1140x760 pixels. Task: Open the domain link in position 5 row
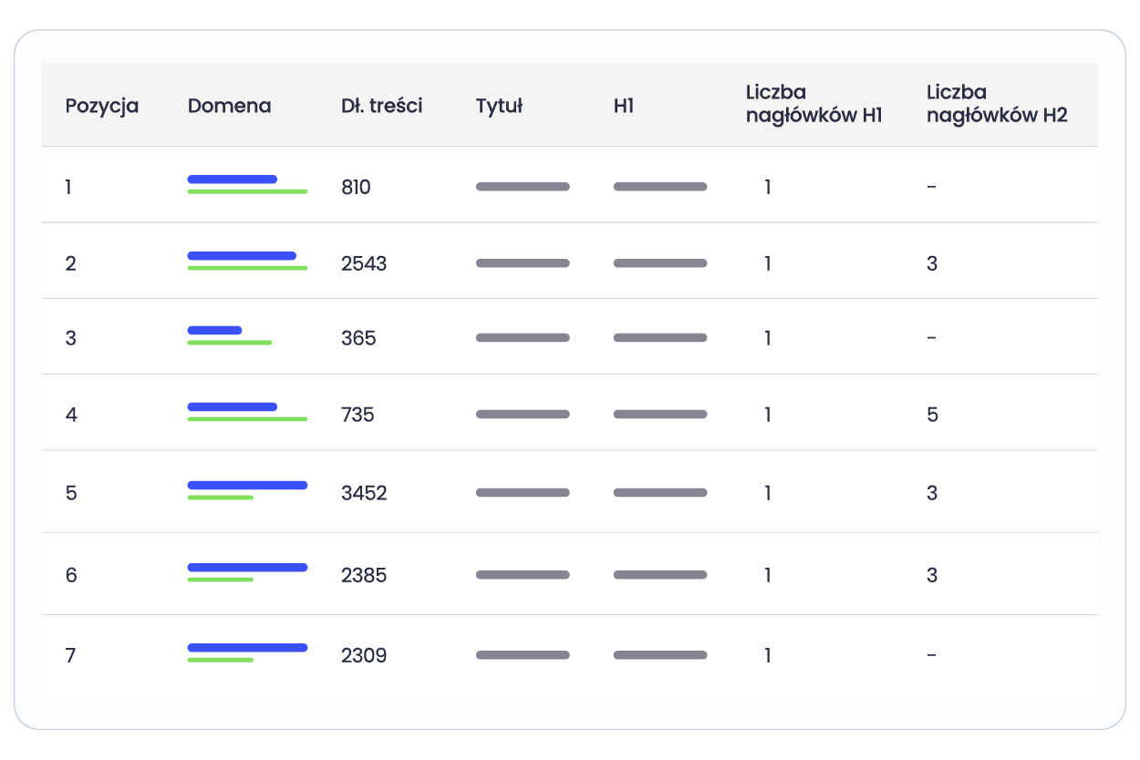point(247,490)
